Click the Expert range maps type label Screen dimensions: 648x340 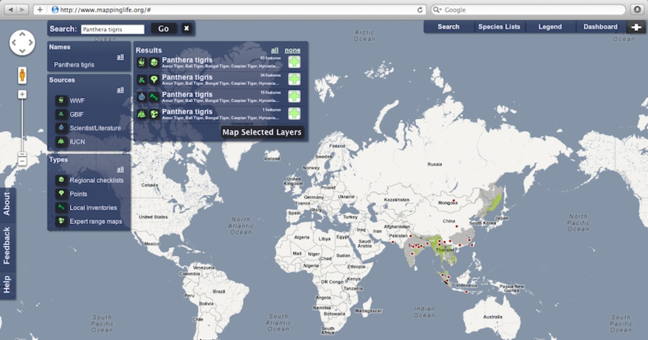96,221
